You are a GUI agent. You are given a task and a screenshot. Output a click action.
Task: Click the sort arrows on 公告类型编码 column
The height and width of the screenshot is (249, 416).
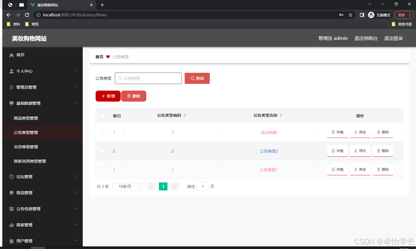coord(185,115)
